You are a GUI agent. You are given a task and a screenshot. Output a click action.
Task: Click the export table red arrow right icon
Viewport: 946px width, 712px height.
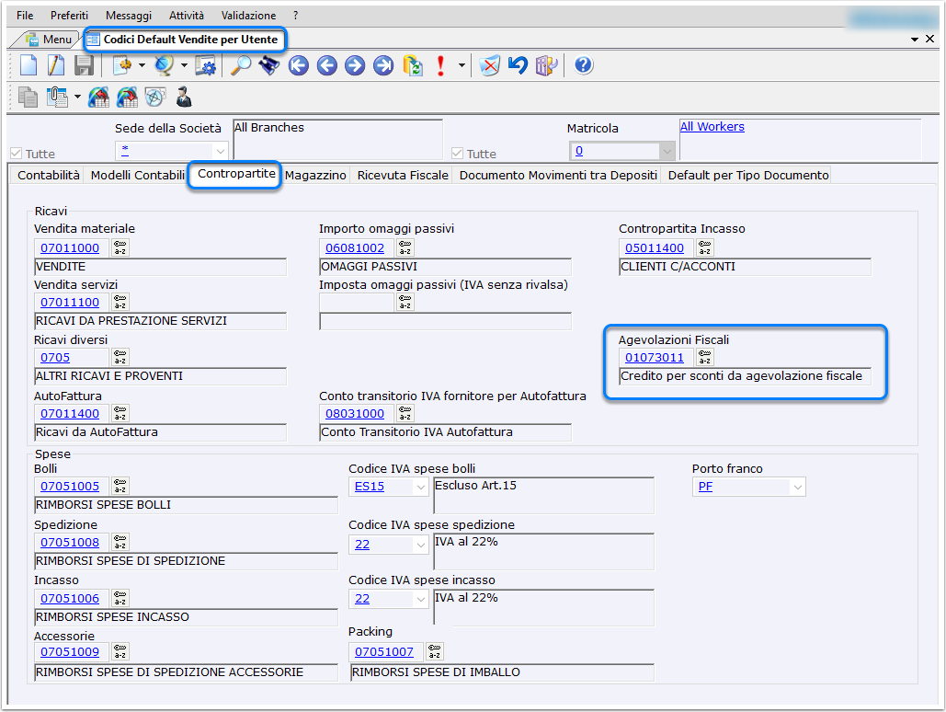pyautogui.click(x=127, y=98)
